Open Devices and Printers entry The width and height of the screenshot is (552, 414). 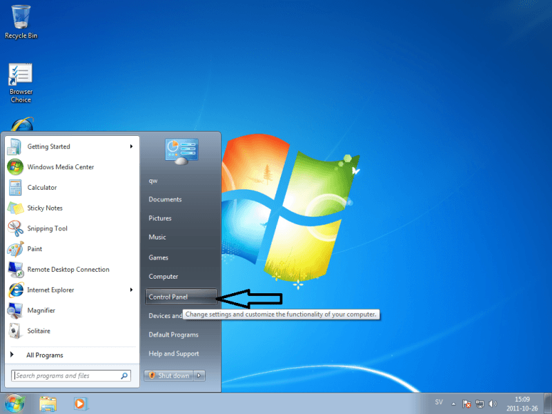tap(165, 316)
